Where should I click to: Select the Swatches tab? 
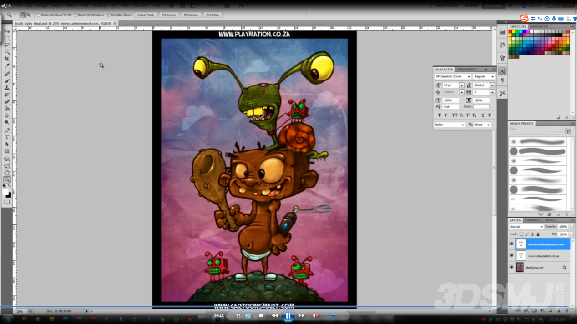518,27
